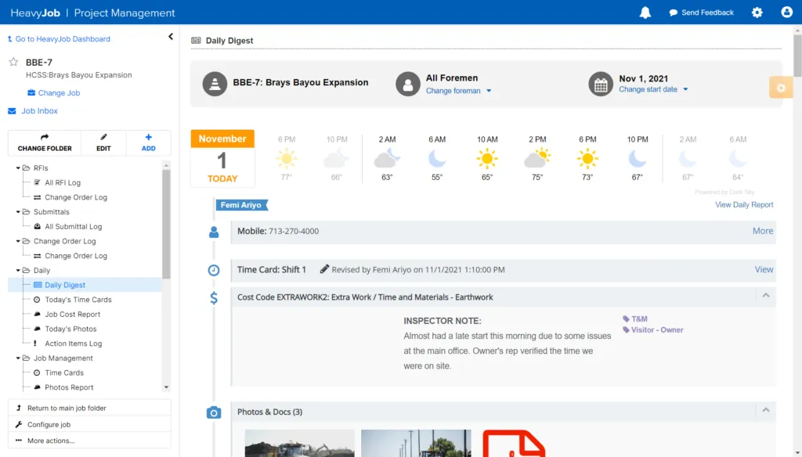Click the Send Feedback speech bubble button

tap(701, 13)
